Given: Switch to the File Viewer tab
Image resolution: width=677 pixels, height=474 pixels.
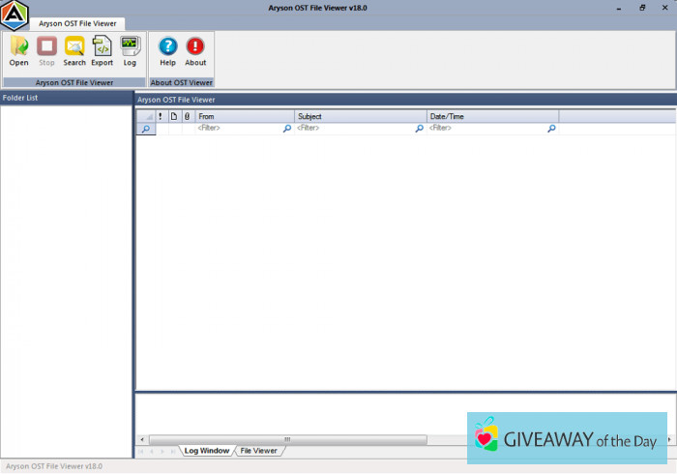Looking at the screenshot, I should point(258,451).
